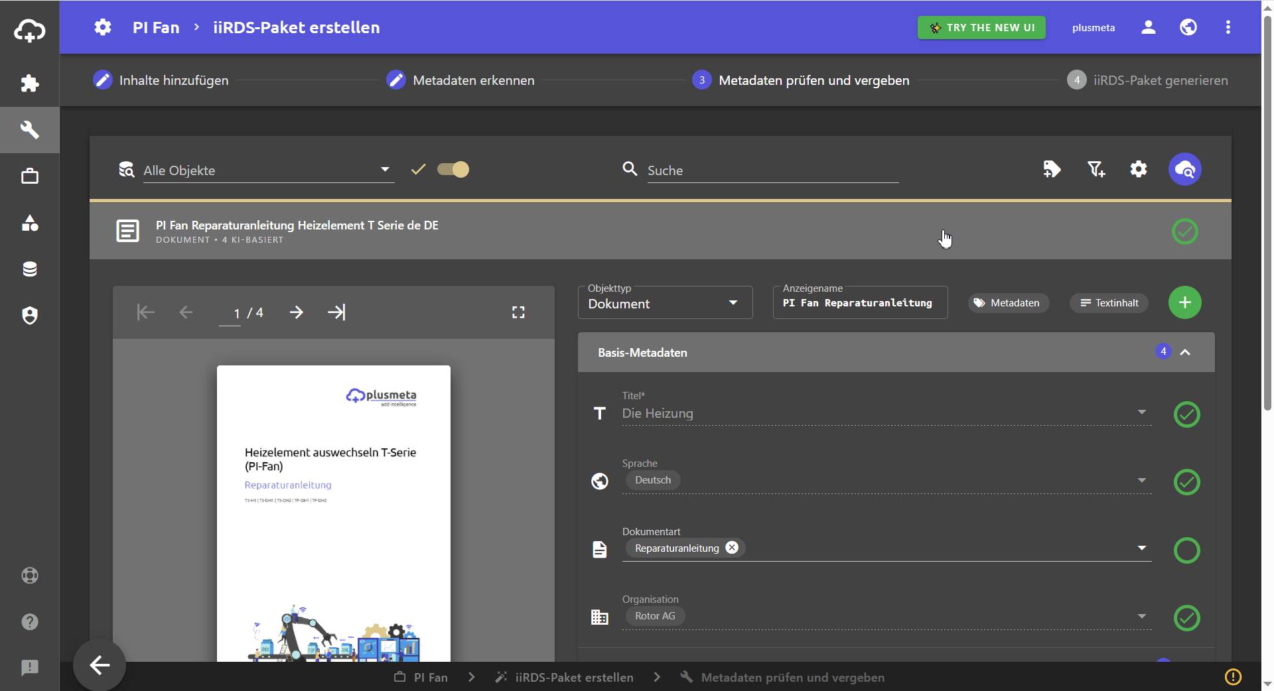Toggle the Titel confirmation check circle

point(1186,414)
